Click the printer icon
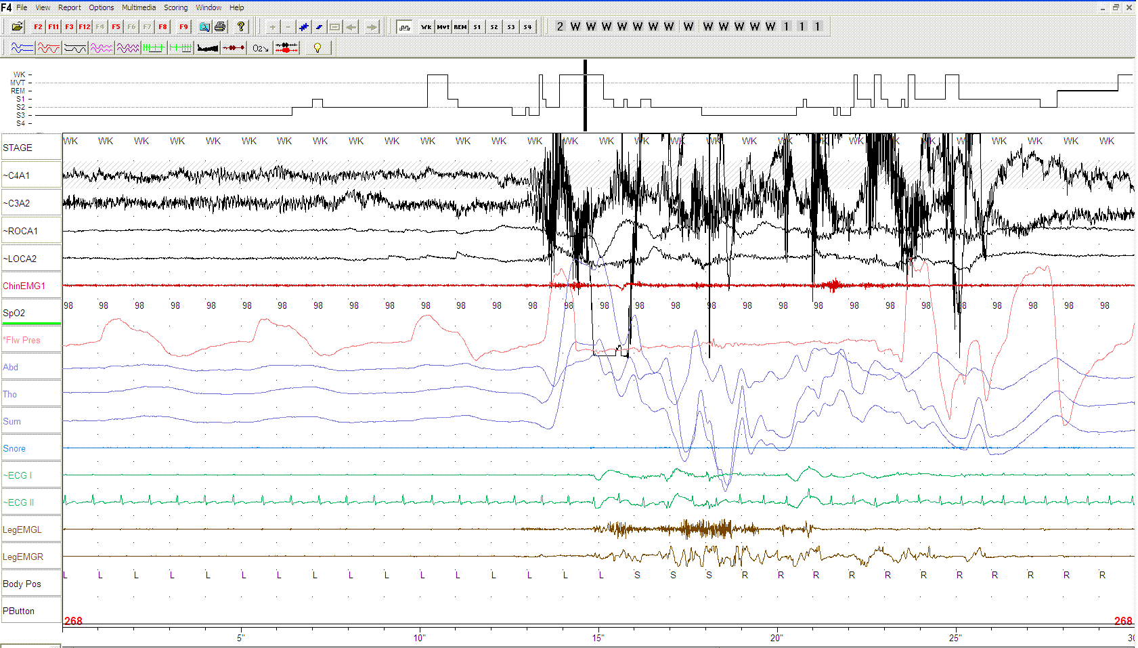 tap(220, 26)
